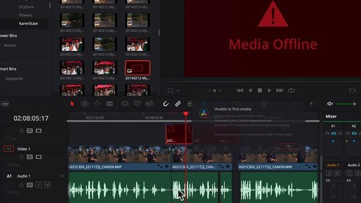Lock the upper video track

21,131
